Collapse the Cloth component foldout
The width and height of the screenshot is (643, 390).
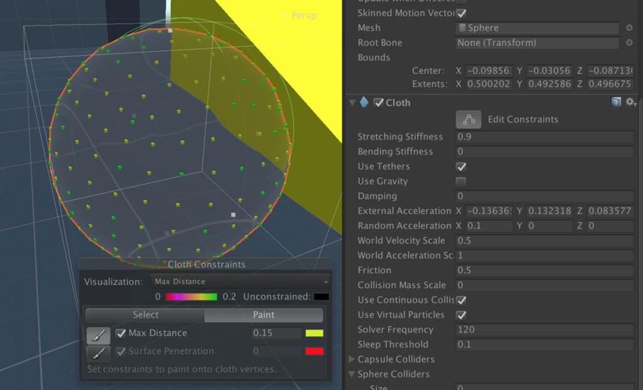[x=352, y=102]
